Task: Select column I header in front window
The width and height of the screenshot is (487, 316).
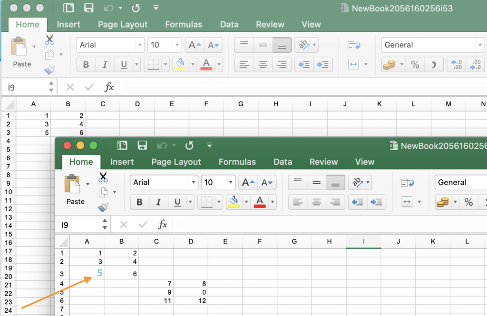Action: point(363,242)
